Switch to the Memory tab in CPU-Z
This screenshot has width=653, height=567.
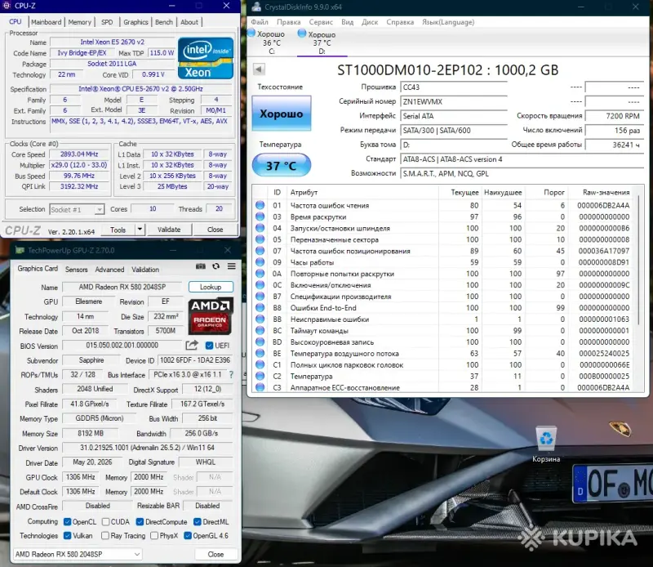[79, 22]
